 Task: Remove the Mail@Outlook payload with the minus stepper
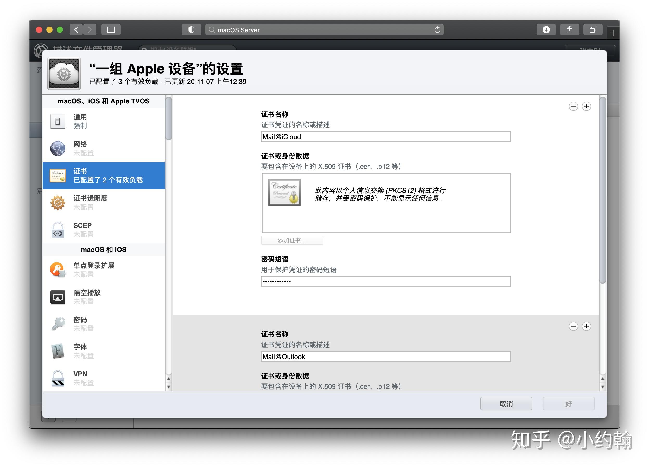573,326
